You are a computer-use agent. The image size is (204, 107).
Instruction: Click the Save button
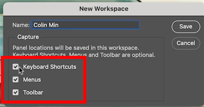(186, 27)
